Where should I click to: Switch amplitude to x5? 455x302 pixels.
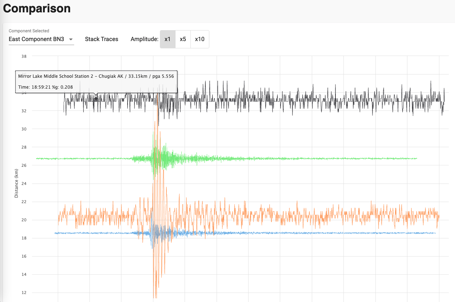183,39
